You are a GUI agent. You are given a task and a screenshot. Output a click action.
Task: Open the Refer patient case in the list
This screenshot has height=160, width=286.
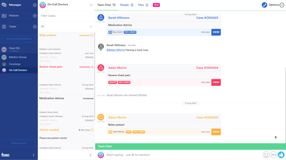(x=66, y=48)
